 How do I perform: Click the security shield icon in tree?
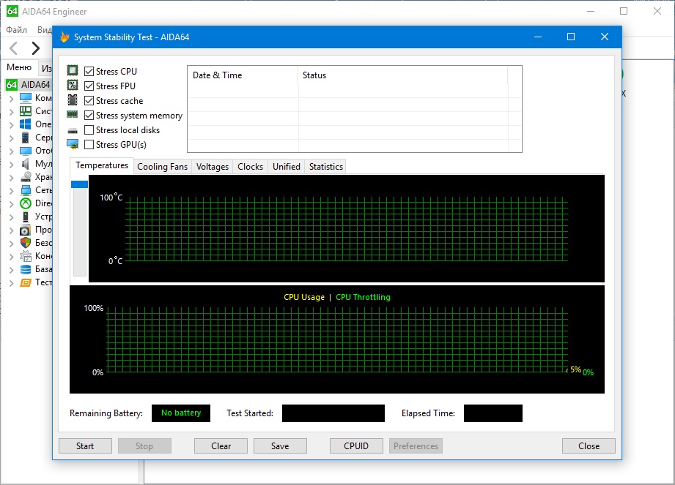tap(26, 243)
